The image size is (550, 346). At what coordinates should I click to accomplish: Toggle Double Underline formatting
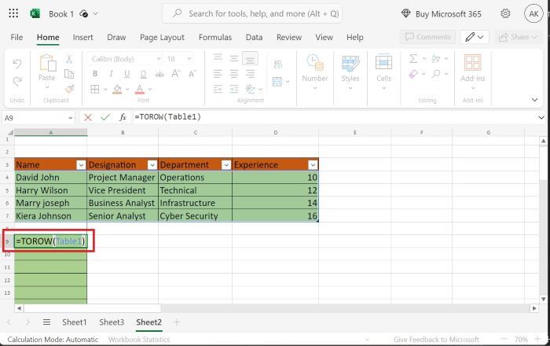tap(143, 74)
